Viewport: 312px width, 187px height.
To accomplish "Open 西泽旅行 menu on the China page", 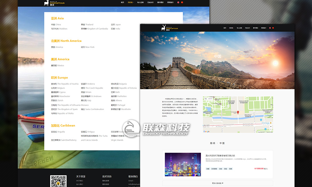I will 264,28.
